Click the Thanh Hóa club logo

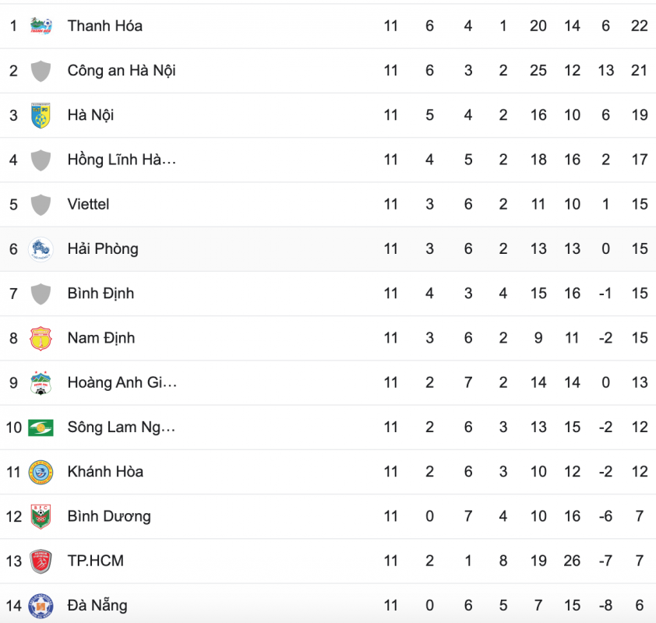41,26
